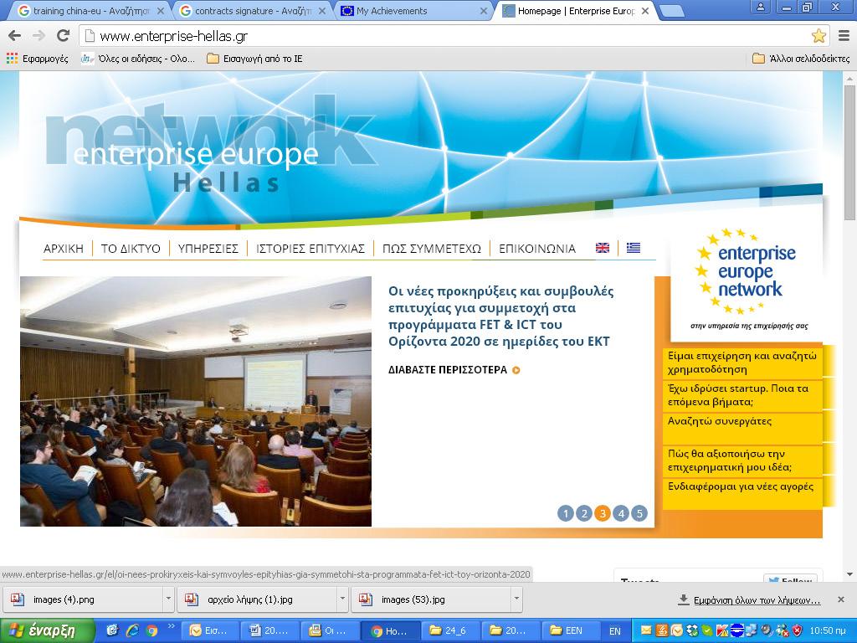Viewport: 857px width, 643px height.
Task: Close the Homepage Enterprise Europe tab
Action: pos(645,11)
